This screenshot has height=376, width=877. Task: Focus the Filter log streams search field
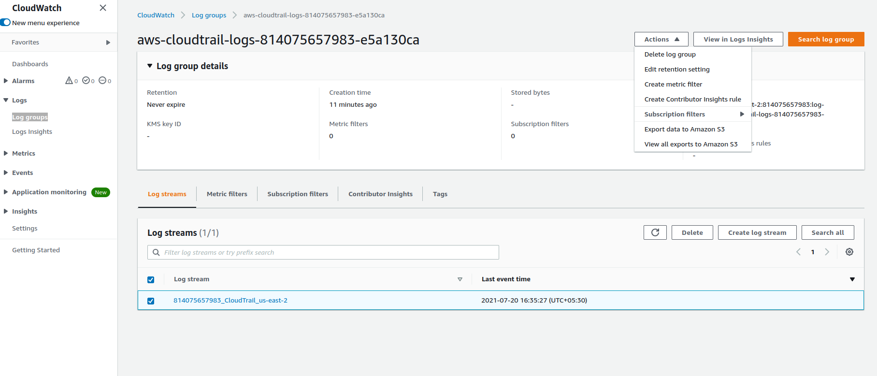[x=323, y=252]
